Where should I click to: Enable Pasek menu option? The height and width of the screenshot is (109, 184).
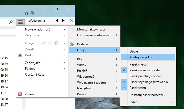tap(138, 64)
